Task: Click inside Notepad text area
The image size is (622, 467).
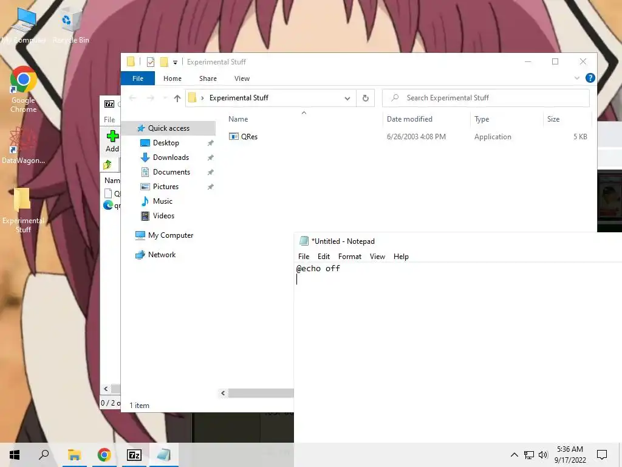Action: pos(458,353)
